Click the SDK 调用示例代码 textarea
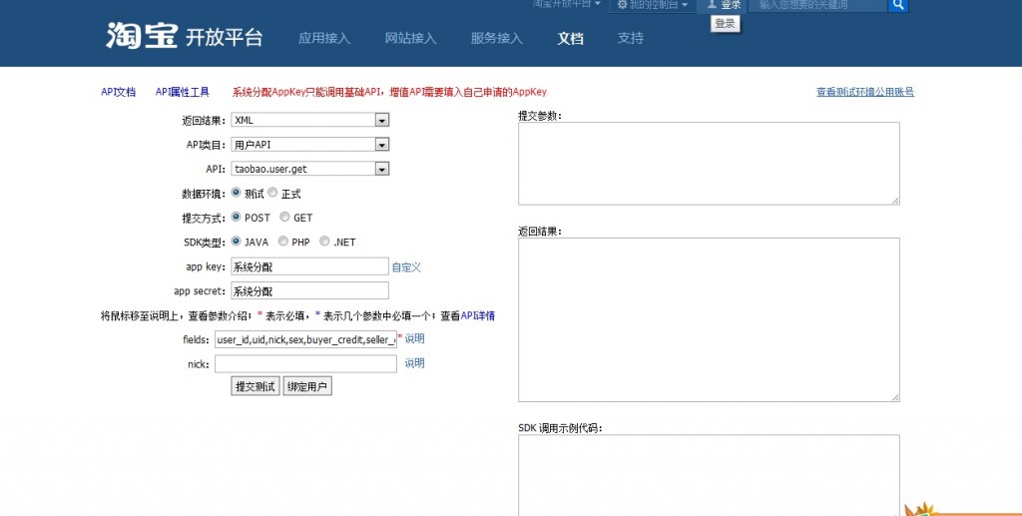1022x516 pixels. (x=710, y=476)
